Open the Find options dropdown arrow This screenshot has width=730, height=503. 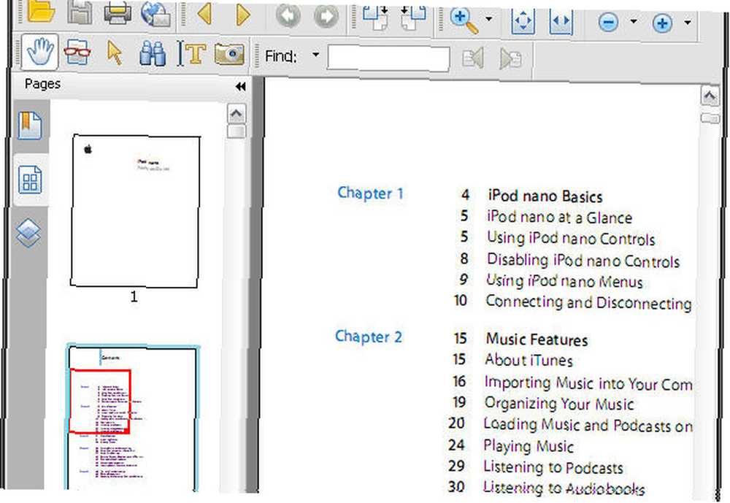pos(315,55)
